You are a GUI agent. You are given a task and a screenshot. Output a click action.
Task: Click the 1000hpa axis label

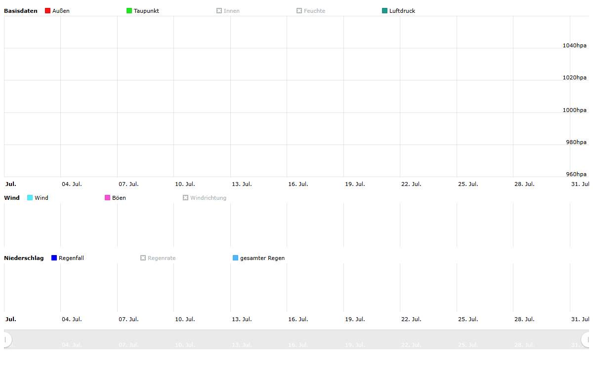[x=575, y=110]
